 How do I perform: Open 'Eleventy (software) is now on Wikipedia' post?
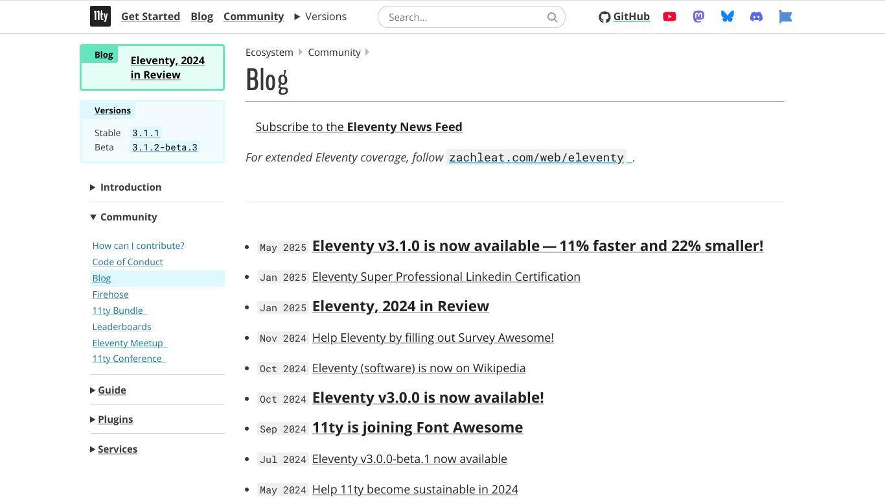coord(419,368)
